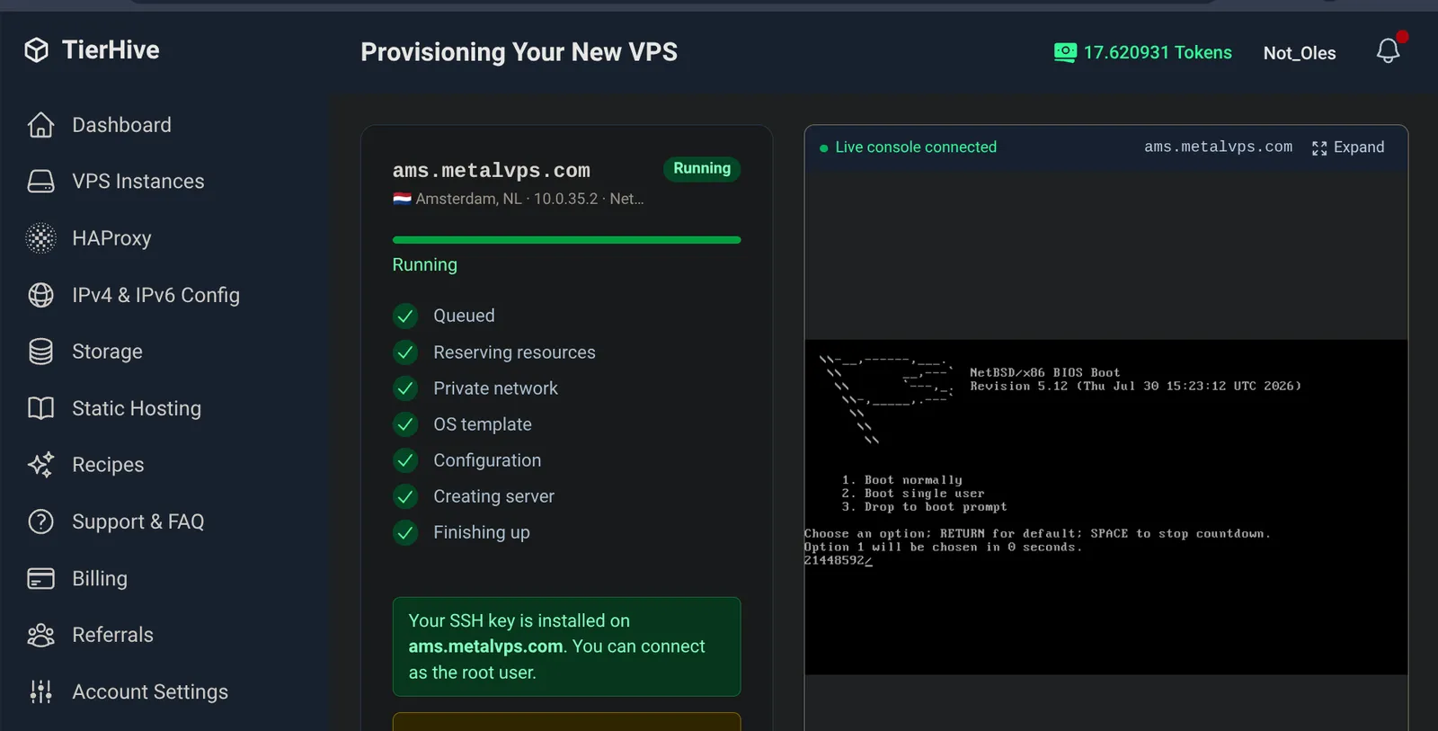The height and width of the screenshot is (731, 1438).
Task: Click the green provisioning progress bar
Action: (566, 240)
